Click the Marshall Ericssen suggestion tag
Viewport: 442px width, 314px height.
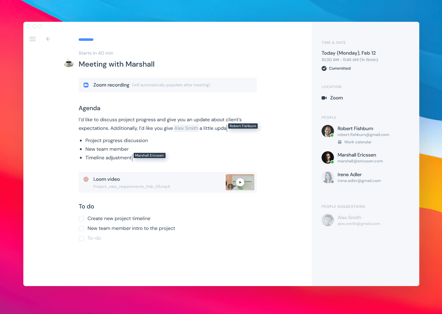tap(150, 155)
